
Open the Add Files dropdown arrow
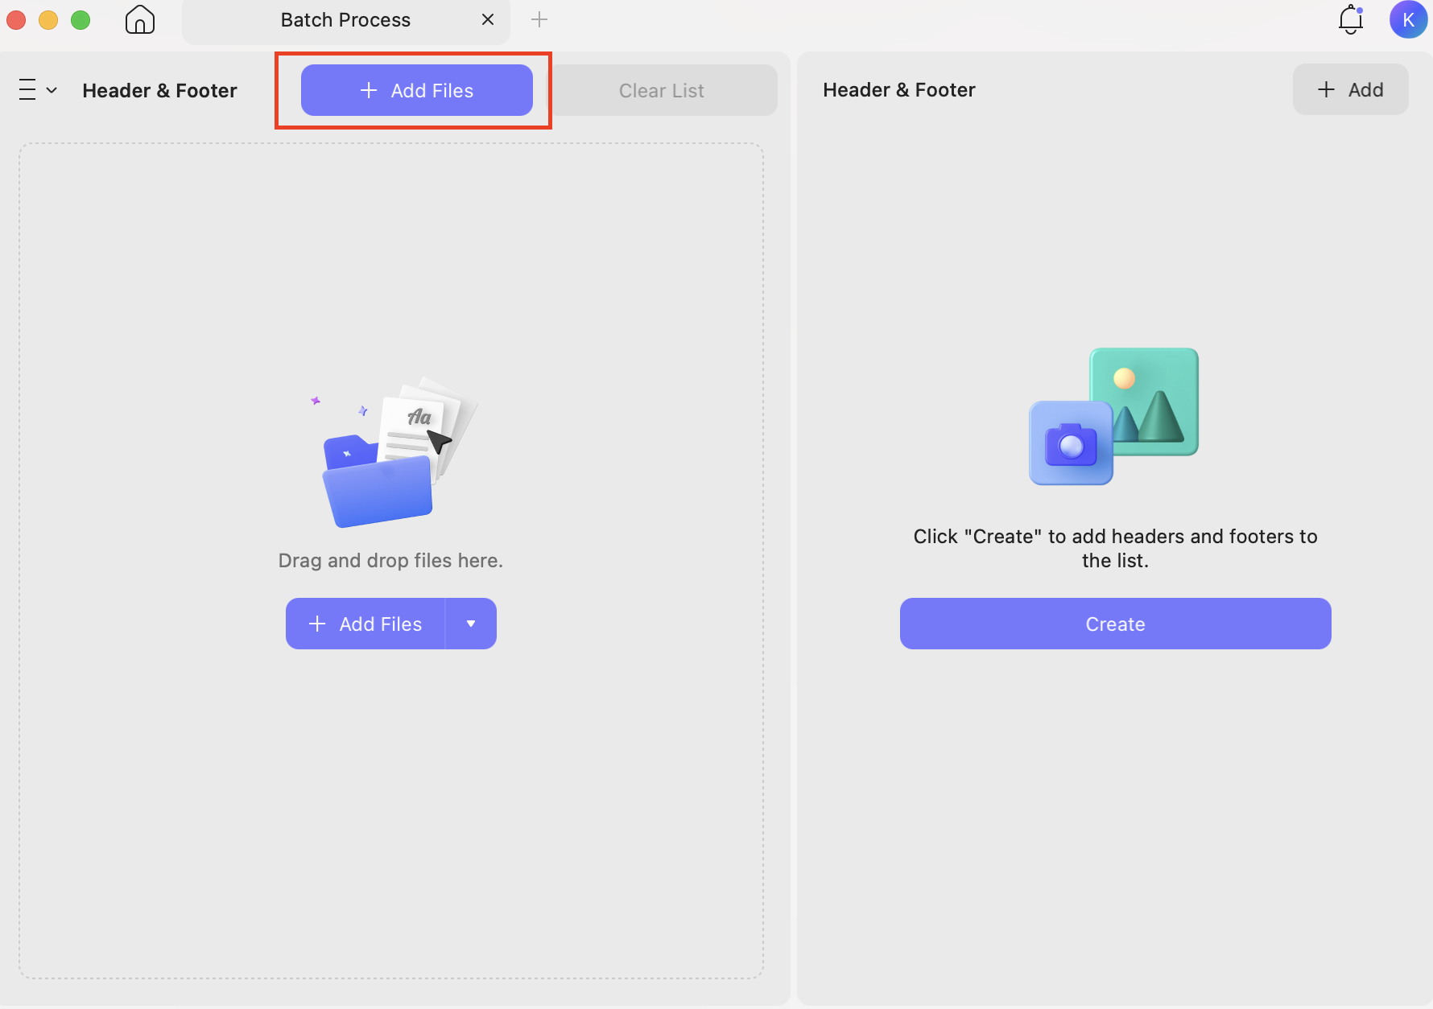tap(472, 623)
